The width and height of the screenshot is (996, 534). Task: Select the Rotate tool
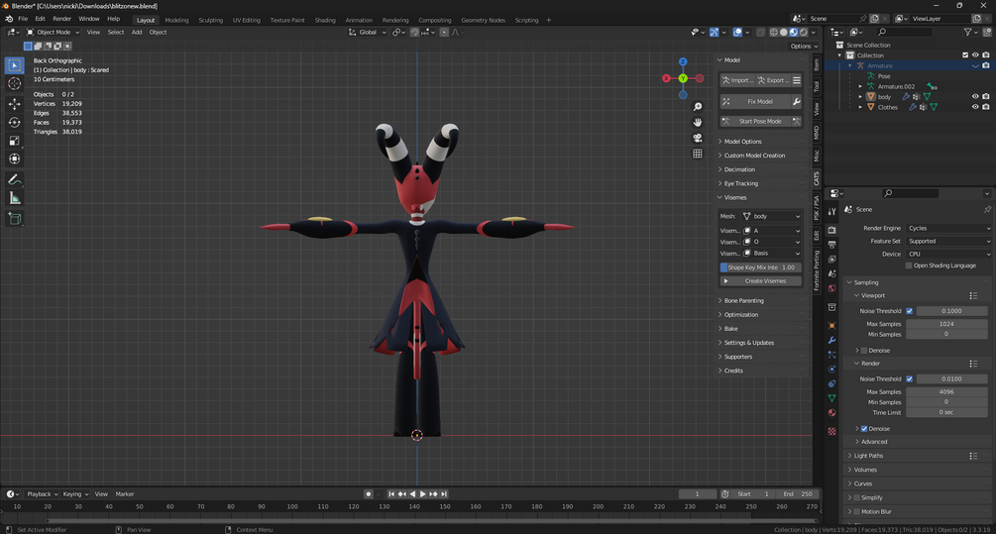tap(15, 122)
